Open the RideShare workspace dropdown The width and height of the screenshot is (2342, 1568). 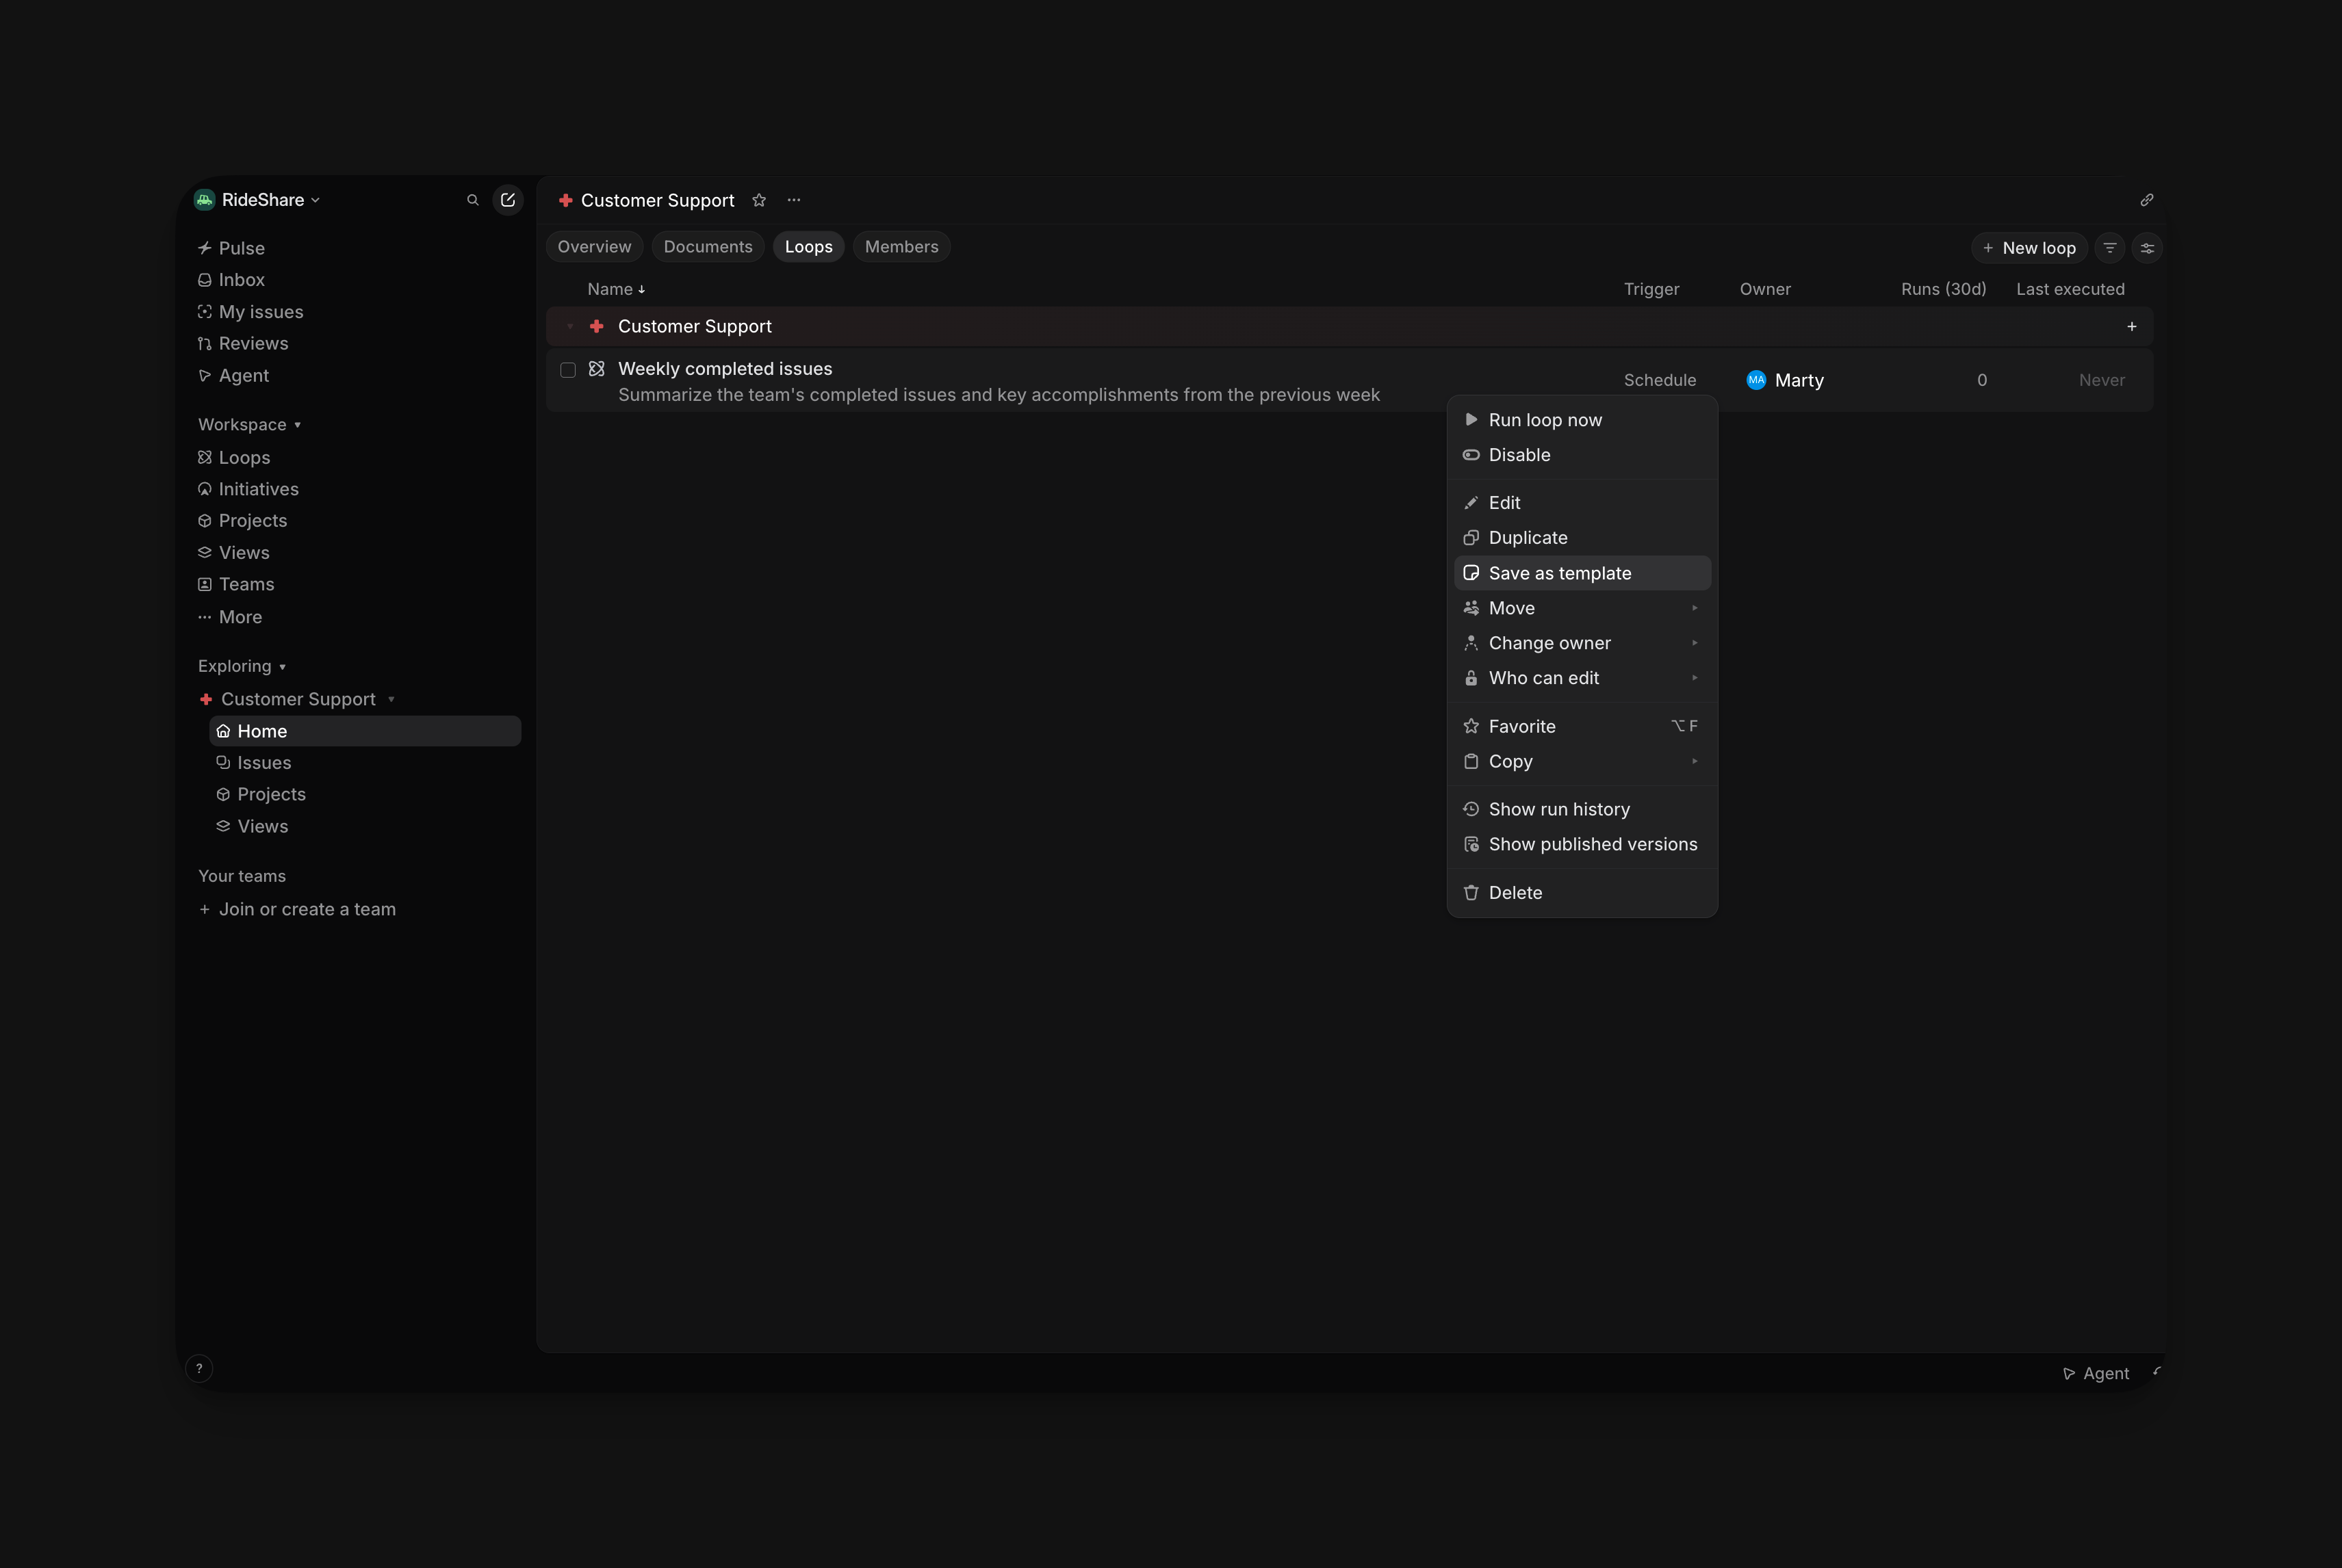point(258,200)
